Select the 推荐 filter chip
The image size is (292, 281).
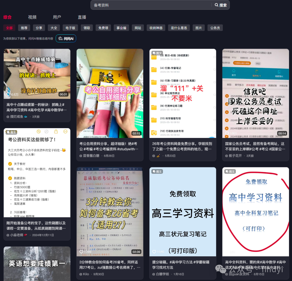point(24,28)
